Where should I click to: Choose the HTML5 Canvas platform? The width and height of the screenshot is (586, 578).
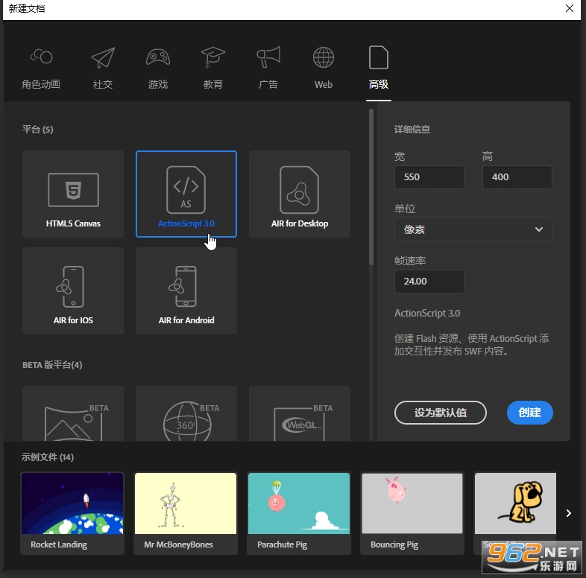pos(73,194)
